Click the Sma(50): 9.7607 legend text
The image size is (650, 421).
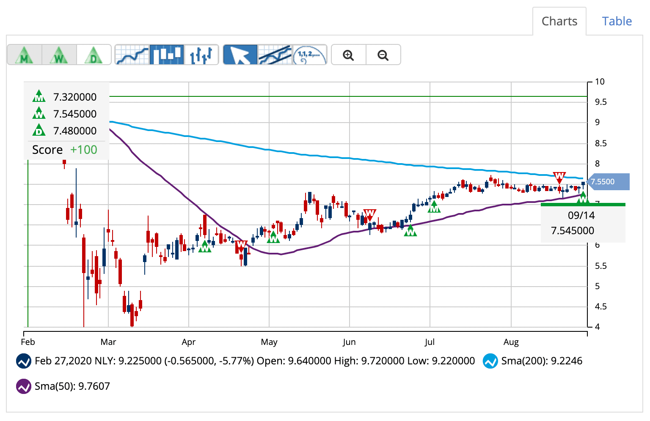pos(72,386)
